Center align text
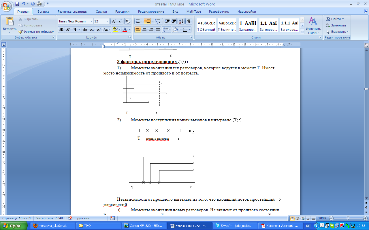369x230 pixels. tap(144, 30)
